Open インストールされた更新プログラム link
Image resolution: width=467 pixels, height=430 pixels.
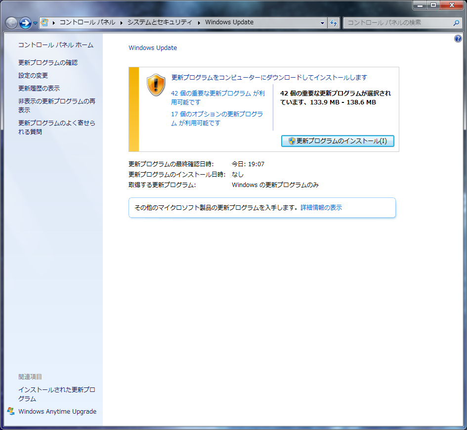pos(57,394)
